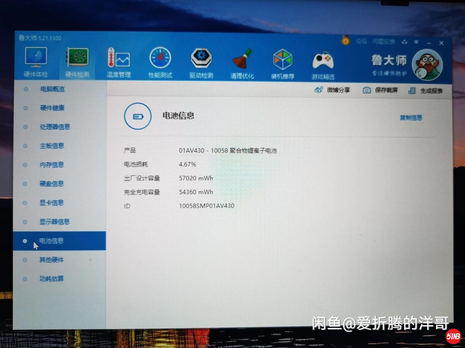Screen dimensions: 465x348
Task: Minimize the 鲁大师 window
Action: [x=429, y=43]
